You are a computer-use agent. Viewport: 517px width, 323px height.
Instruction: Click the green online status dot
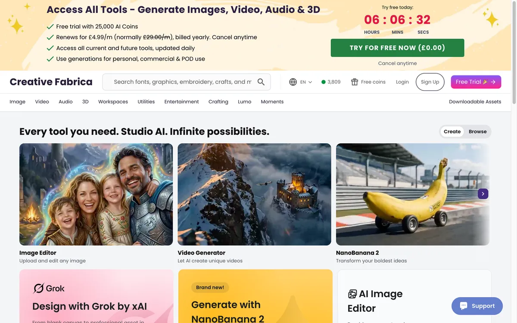coord(323,82)
